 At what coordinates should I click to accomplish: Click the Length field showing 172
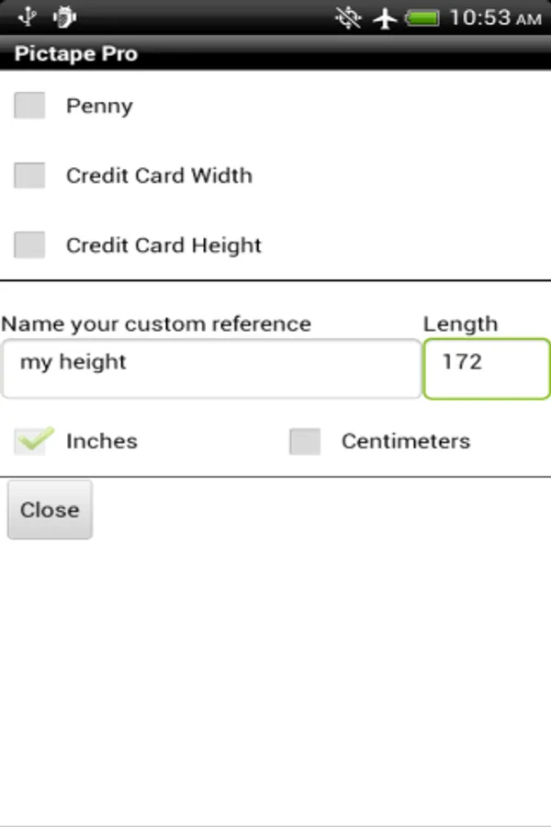click(x=487, y=368)
